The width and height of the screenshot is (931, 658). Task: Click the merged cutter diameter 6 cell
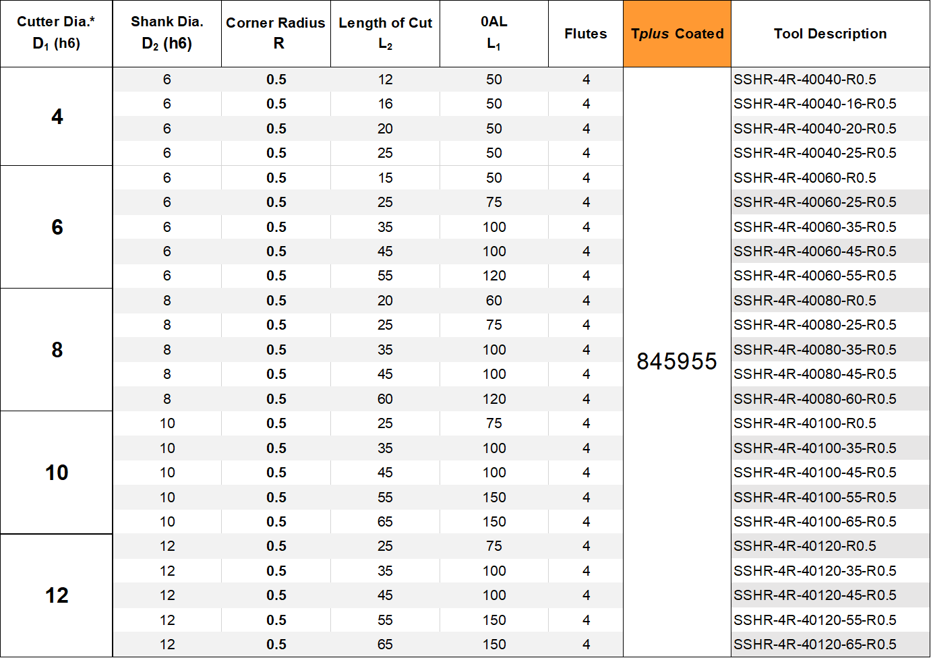pos(57,227)
